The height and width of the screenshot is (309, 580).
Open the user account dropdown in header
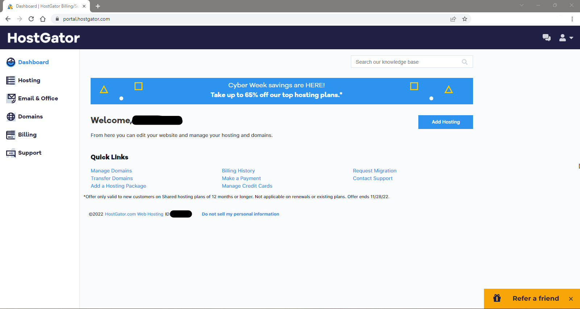tap(566, 38)
